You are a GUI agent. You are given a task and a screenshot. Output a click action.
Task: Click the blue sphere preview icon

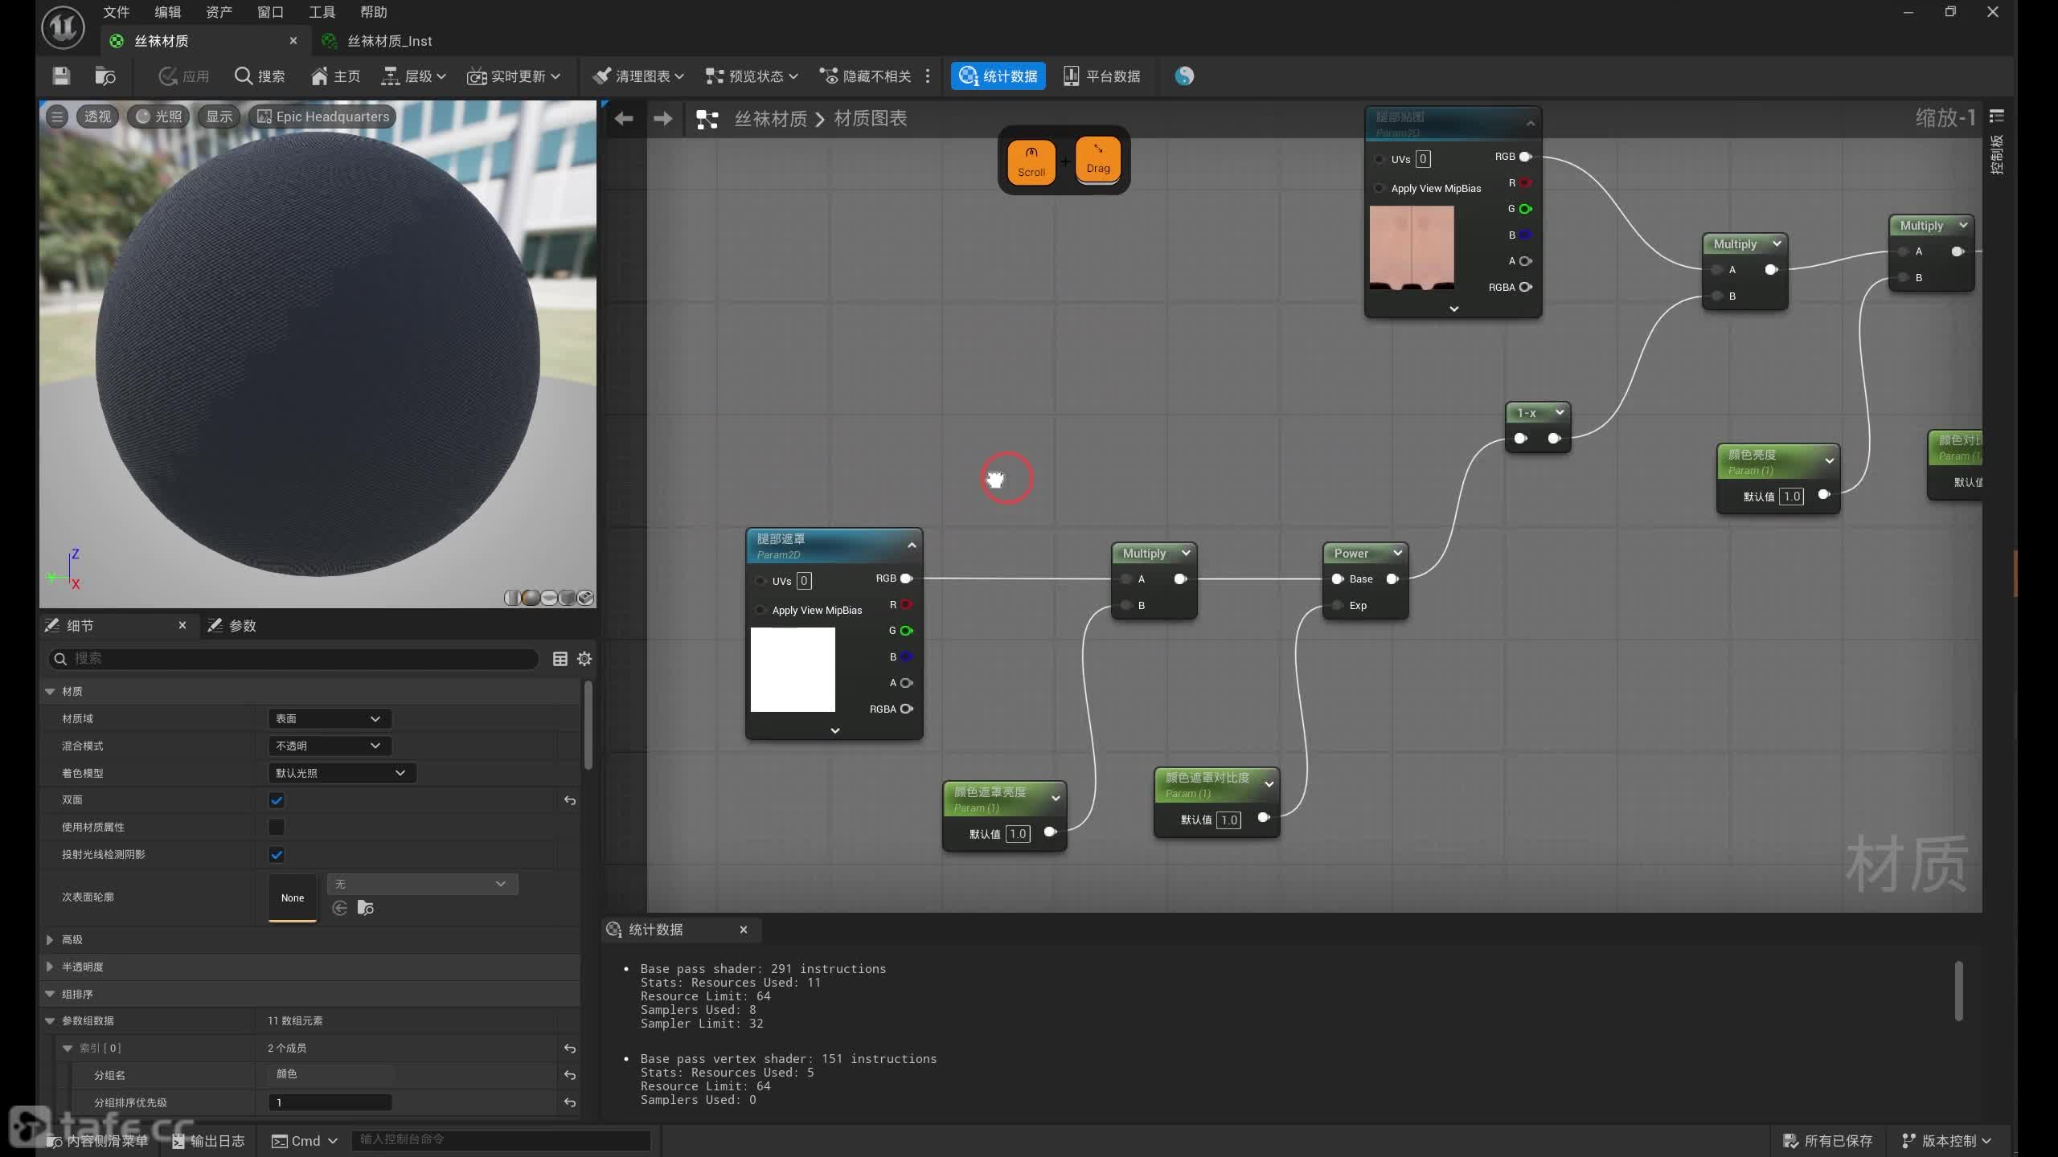(1184, 76)
